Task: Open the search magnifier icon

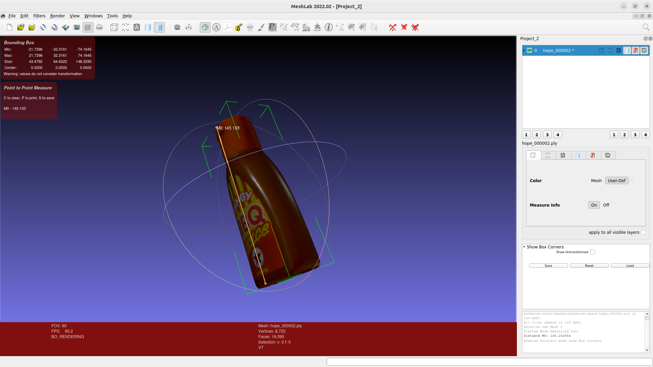Action: point(646,27)
